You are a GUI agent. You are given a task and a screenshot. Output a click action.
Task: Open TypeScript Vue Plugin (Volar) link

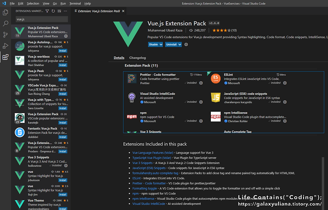click(152, 158)
